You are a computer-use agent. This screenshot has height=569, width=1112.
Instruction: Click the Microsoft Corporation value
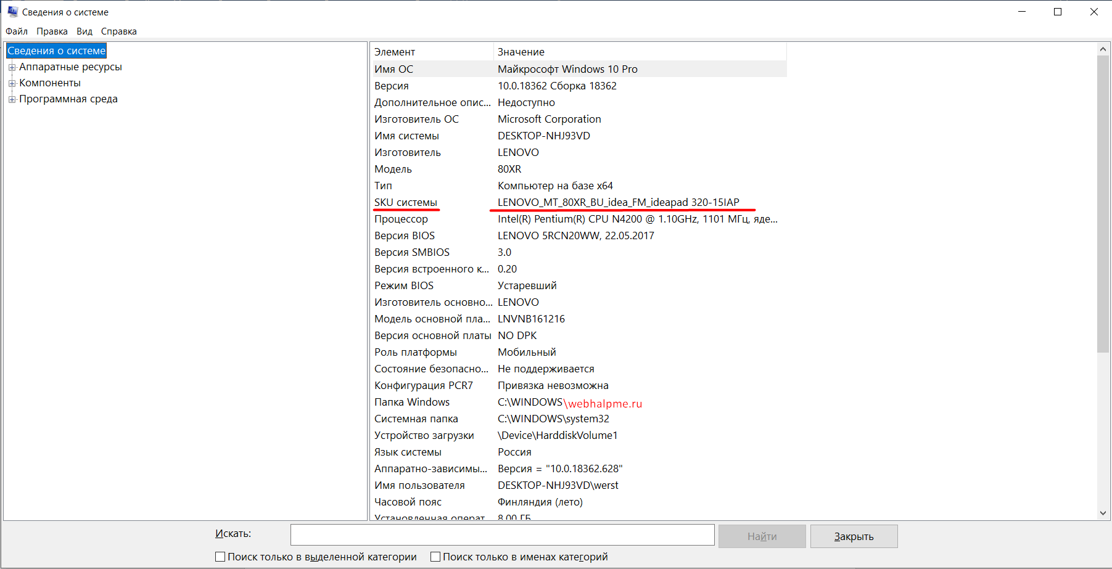pyautogui.click(x=550, y=119)
